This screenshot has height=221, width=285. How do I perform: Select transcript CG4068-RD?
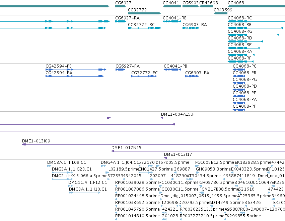click(240, 38)
